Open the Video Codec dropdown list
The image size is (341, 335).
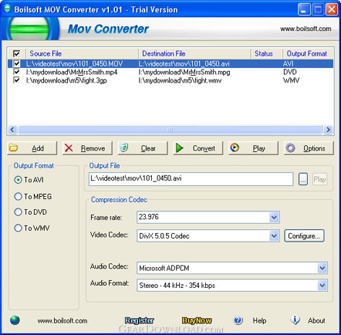point(274,236)
